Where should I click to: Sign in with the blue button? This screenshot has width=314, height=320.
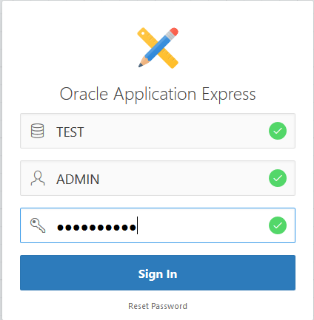[x=158, y=273]
